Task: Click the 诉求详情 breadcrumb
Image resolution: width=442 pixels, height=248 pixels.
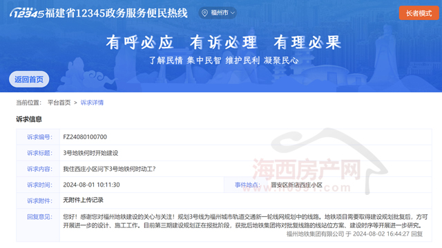Action: click(92, 103)
